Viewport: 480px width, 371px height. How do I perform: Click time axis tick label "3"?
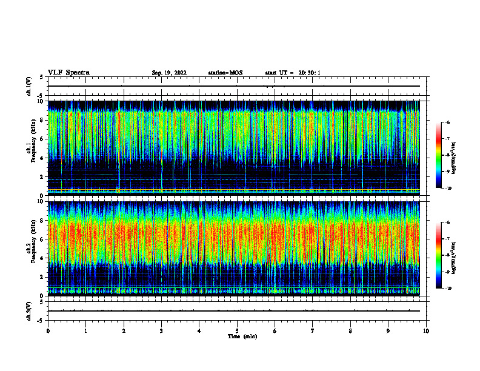tap(161, 331)
